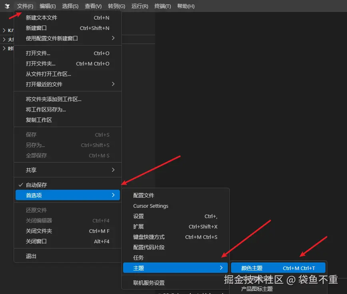
Task: Open the 运行(R) menu
Action: pos(140,6)
